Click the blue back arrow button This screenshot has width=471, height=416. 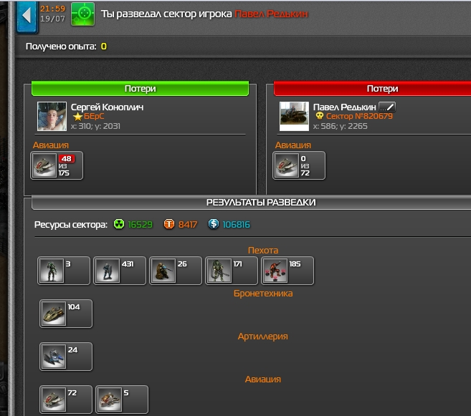pos(27,16)
